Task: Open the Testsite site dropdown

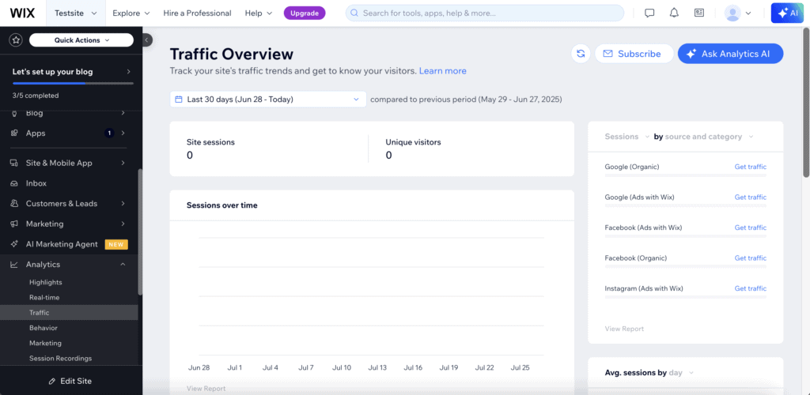Action: coord(76,13)
